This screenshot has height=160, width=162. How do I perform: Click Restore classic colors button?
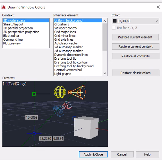(135, 73)
